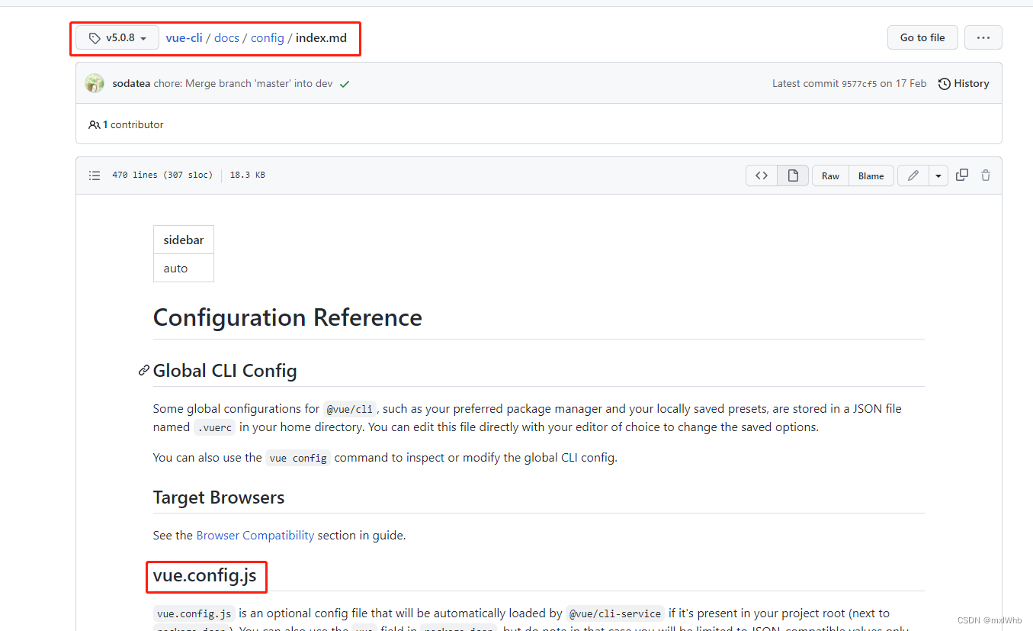Click the index.md filename in breadcrumb
This screenshot has height=631, width=1033.
(x=321, y=37)
